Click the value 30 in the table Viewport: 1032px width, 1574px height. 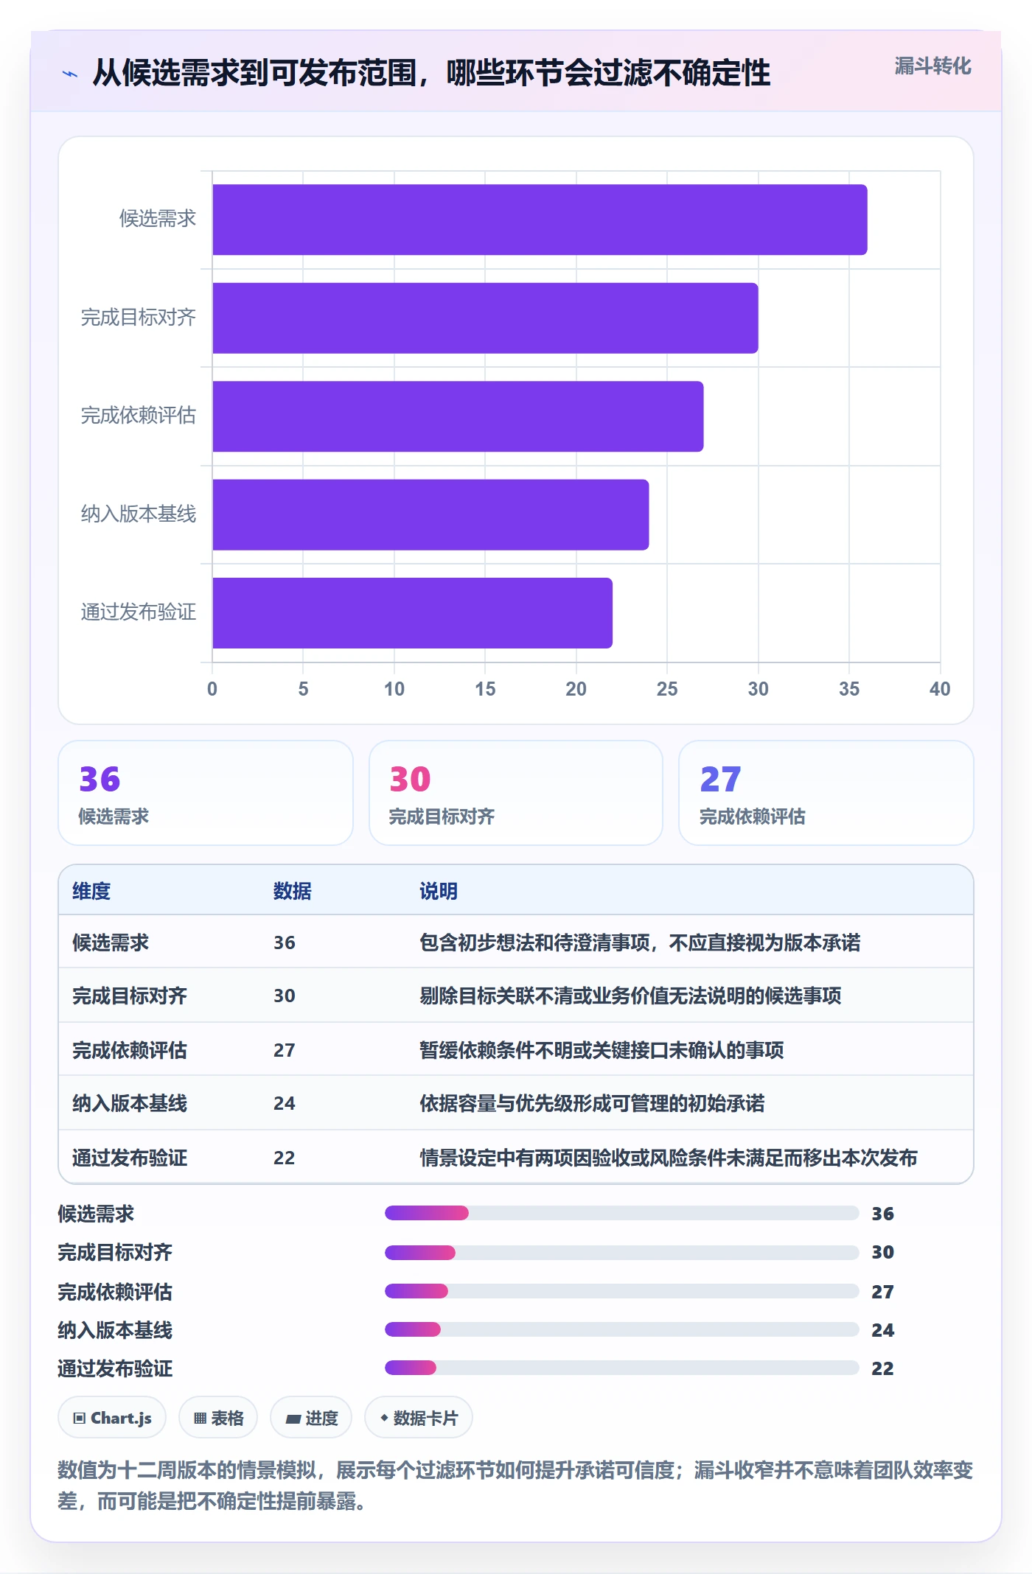[285, 996]
